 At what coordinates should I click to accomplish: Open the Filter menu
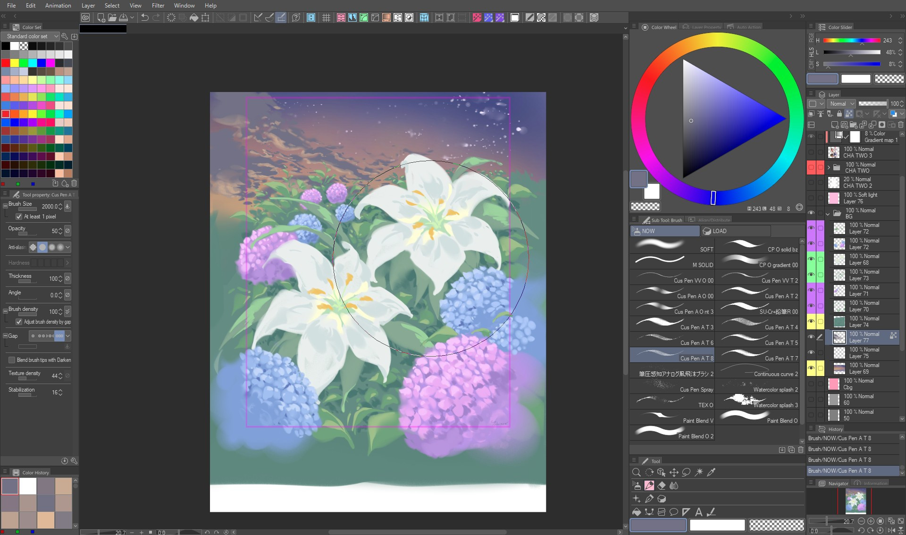point(158,6)
